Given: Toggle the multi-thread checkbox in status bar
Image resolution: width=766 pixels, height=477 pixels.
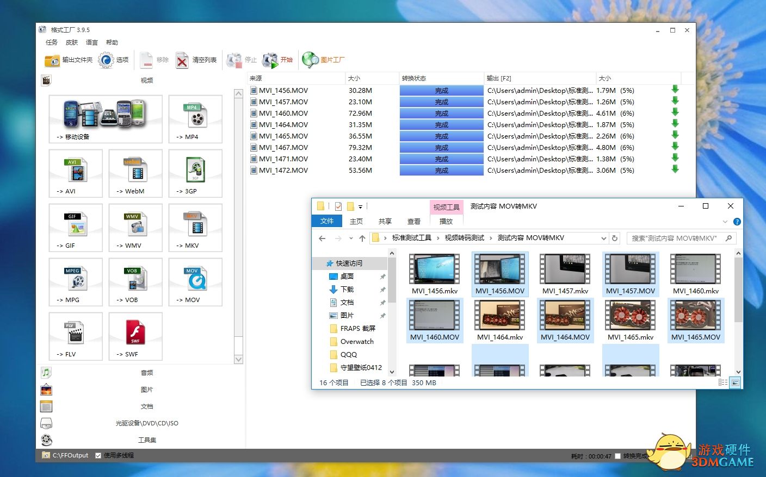Looking at the screenshot, I should pos(98,456).
